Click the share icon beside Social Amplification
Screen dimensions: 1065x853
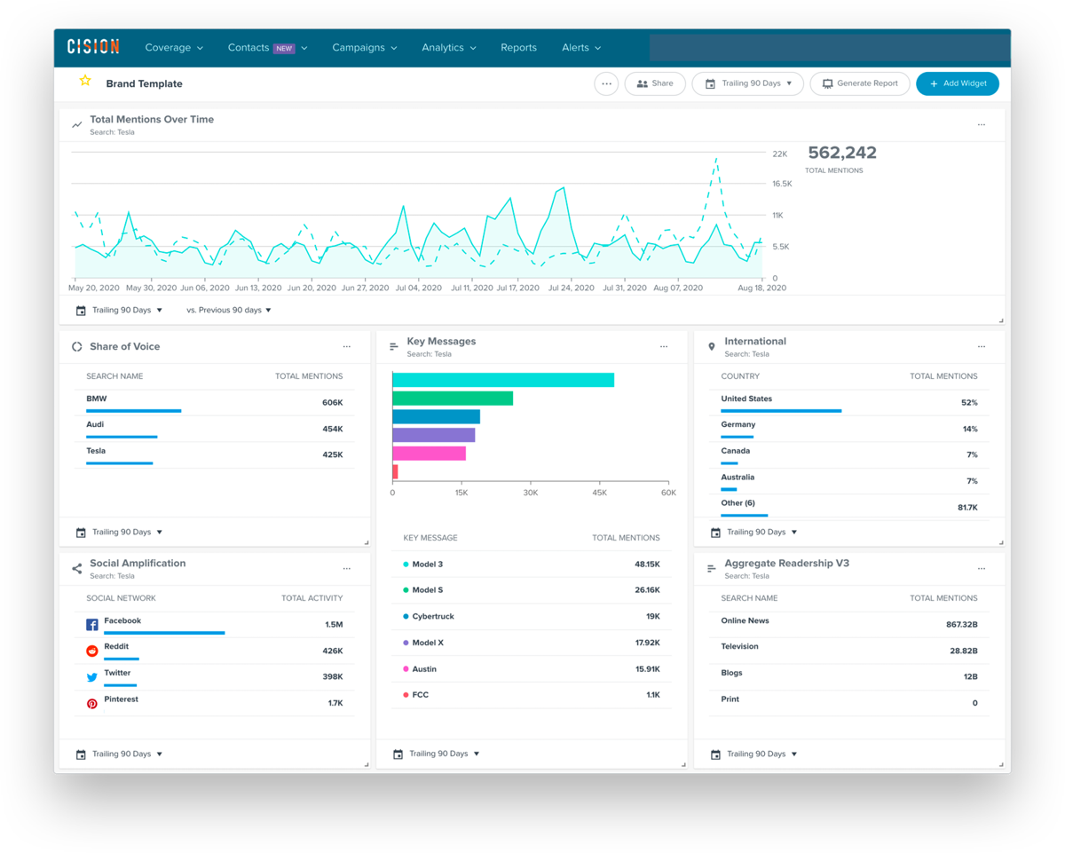(x=77, y=569)
